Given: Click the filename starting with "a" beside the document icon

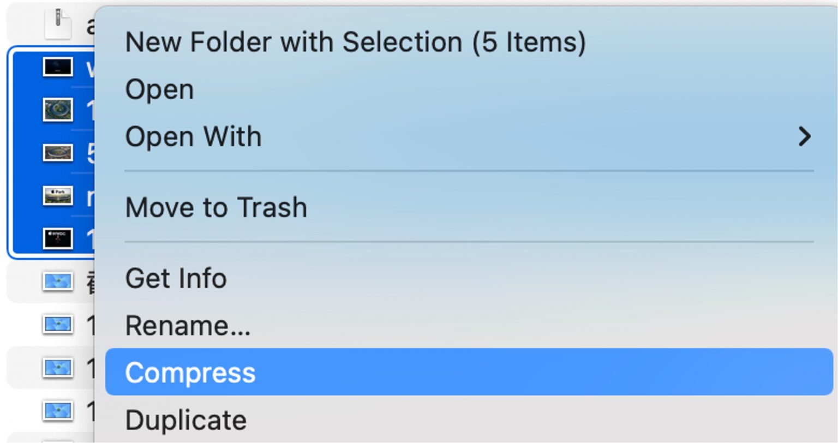Looking at the screenshot, I should 89,25.
